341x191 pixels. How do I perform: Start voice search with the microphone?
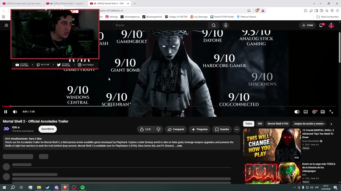pyautogui.click(x=226, y=25)
